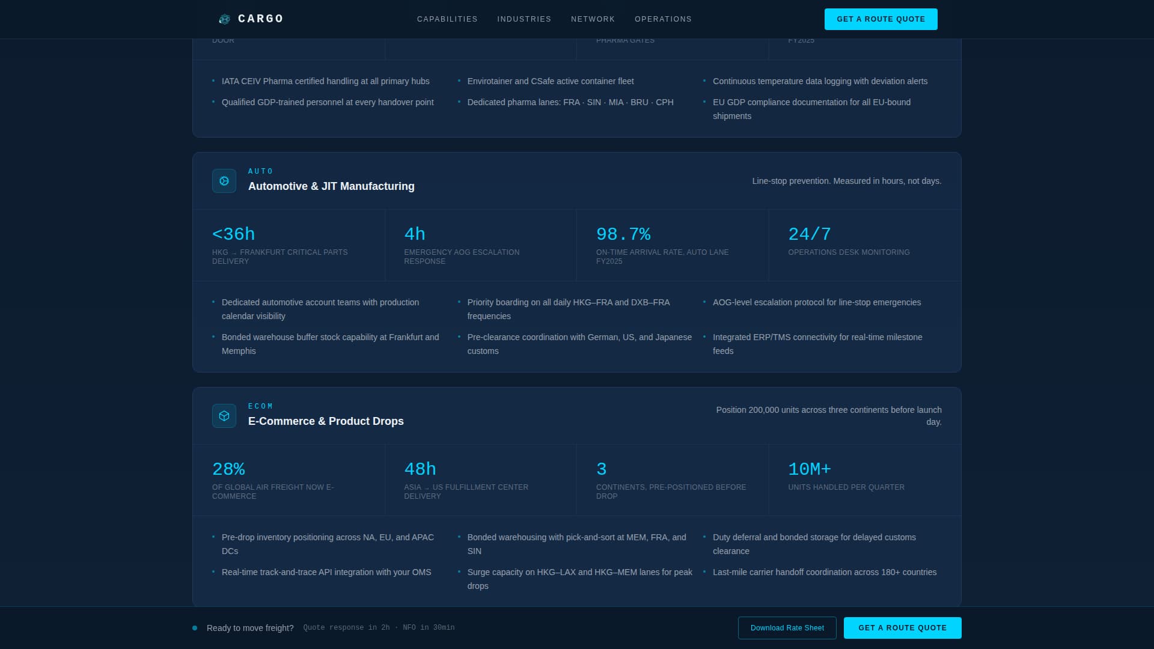The width and height of the screenshot is (1154, 649).
Task: Click the CARGO airplane logo icon
Action: (225, 19)
